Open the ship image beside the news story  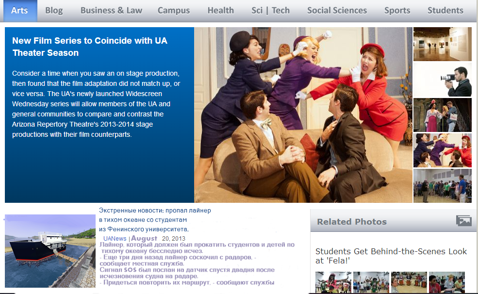point(50,251)
